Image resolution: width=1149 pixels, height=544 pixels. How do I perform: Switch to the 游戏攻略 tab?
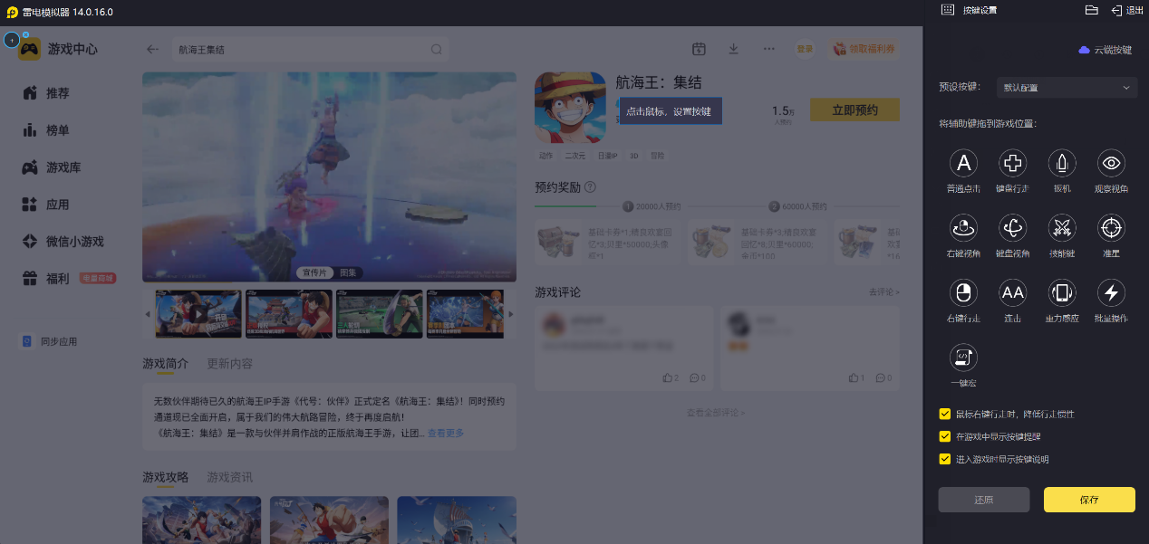[165, 477]
